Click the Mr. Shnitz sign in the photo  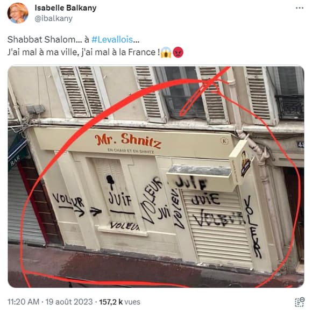128,140
